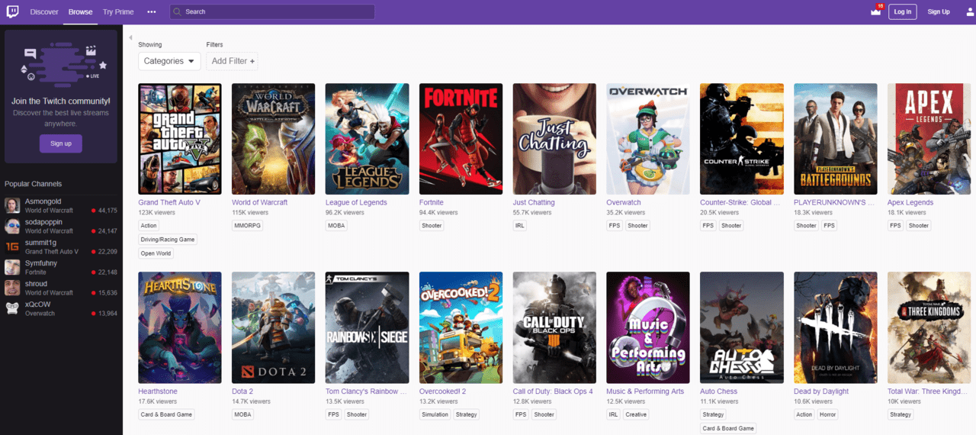Click the Creative tag
This screenshot has height=435, width=976.
pos(636,414)
